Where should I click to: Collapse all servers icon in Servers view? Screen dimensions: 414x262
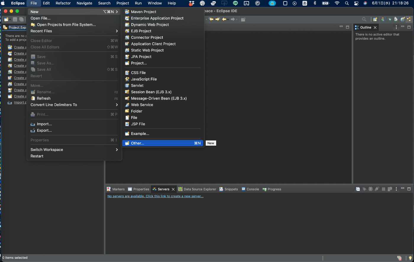(x=358, y=189)
